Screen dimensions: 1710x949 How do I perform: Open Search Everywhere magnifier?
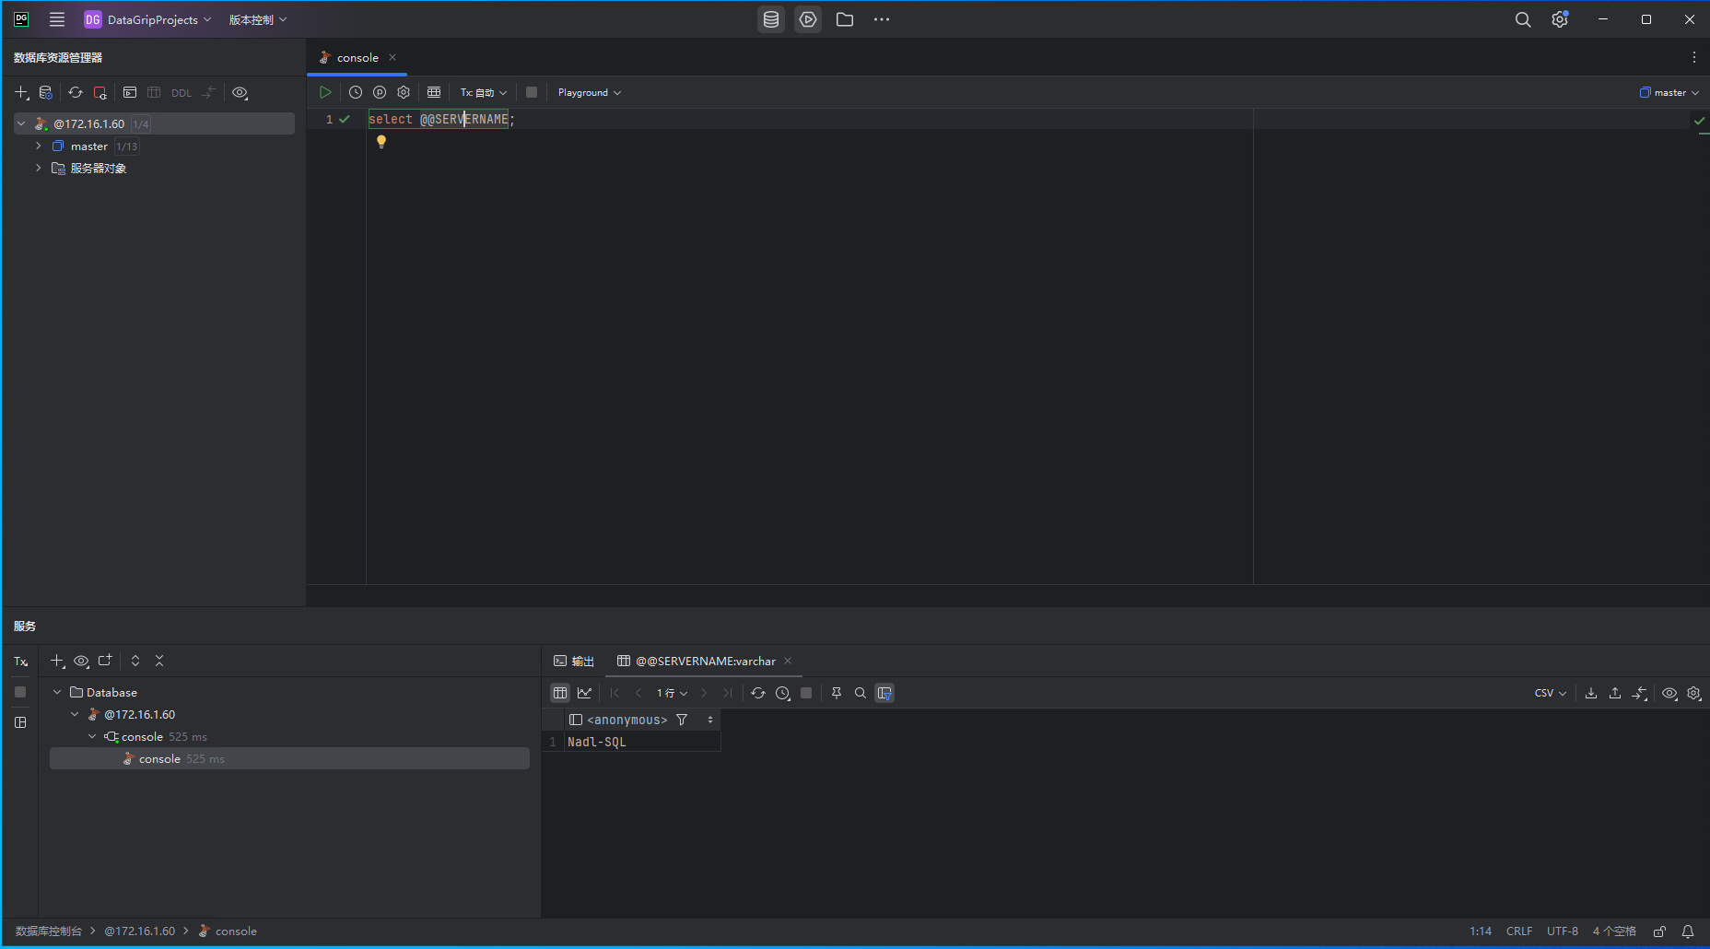pyautogui.click(x=1523, y=19)
